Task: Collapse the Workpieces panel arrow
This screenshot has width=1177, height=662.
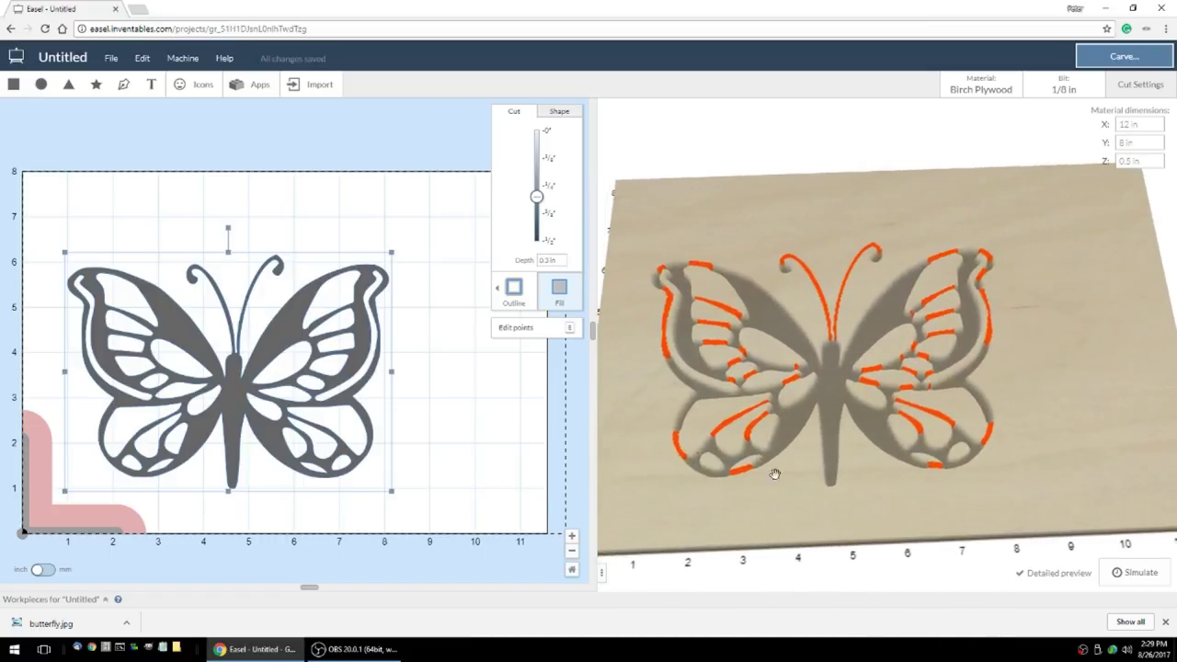Action: coord(106,599)
